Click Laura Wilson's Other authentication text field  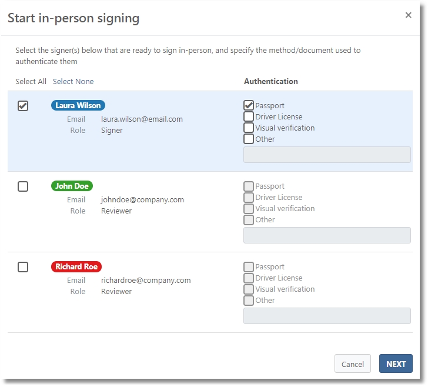(327, 155)
